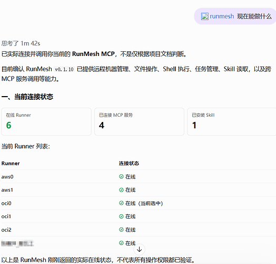Click the '在线' status for aws0
The image size is (276, 264).
[130, 177]
